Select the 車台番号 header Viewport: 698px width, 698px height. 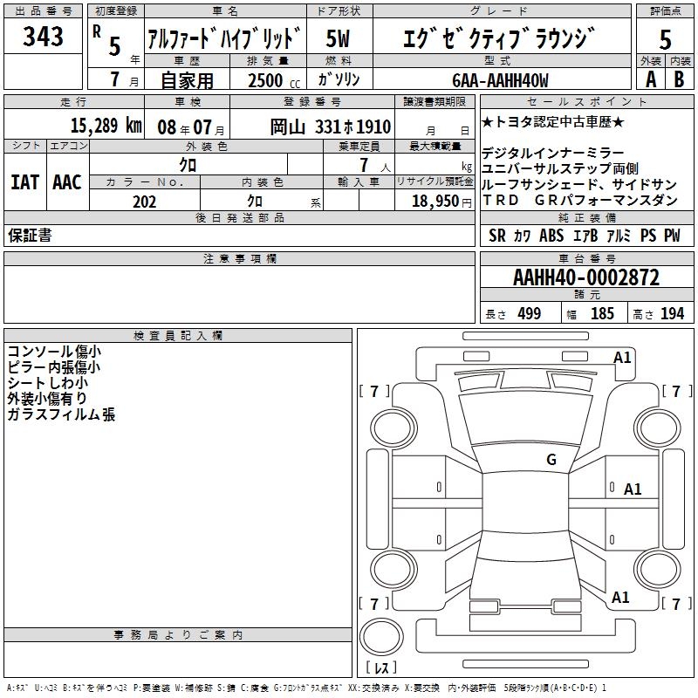point(586,258)
